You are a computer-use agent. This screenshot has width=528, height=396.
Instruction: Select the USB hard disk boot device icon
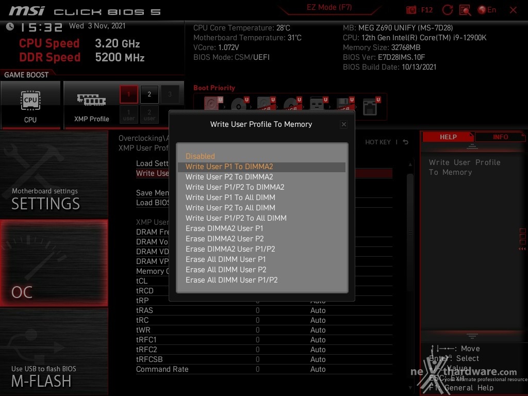[266, 103]
